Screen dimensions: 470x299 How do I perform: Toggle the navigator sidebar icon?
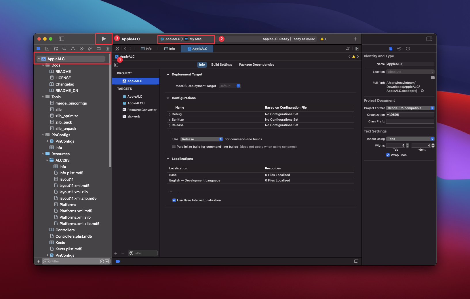(x=61, y=39)
